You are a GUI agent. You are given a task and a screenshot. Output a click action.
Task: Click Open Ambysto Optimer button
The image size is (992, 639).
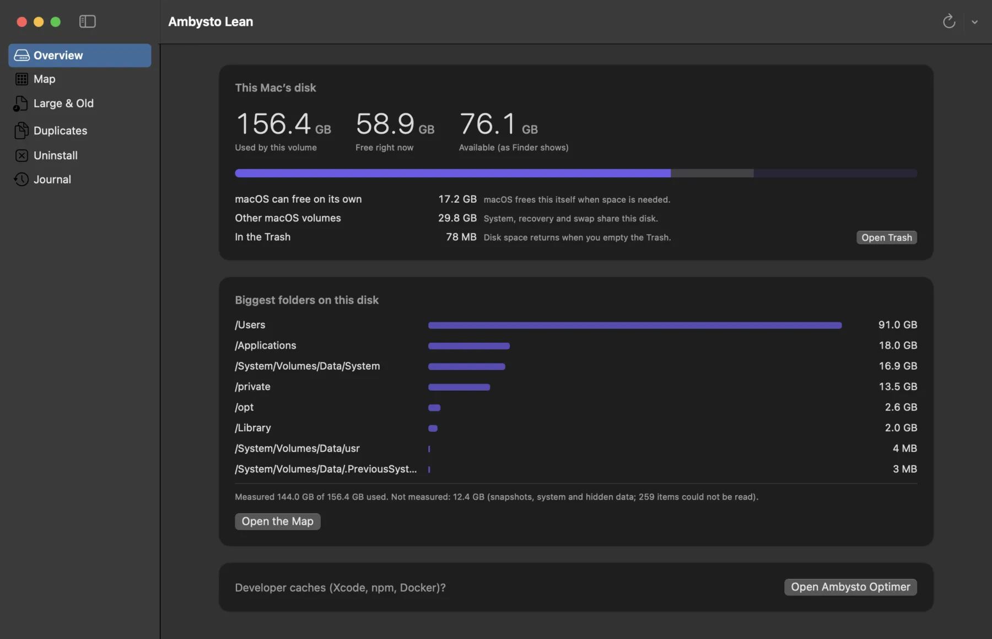coord(850,587)
